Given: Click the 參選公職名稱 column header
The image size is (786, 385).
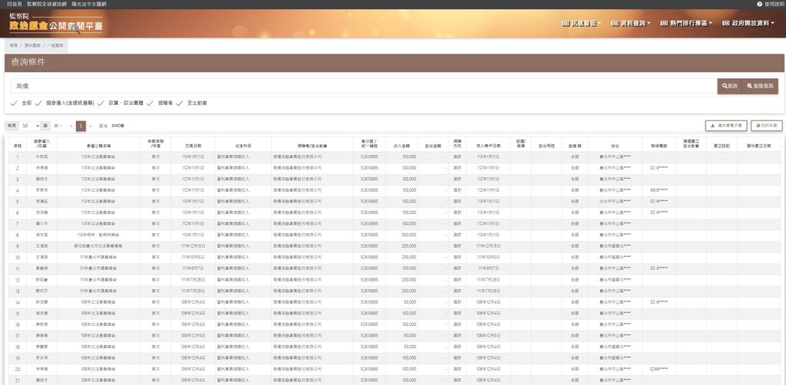Looking at the screenshot, I should click(98, 146).
